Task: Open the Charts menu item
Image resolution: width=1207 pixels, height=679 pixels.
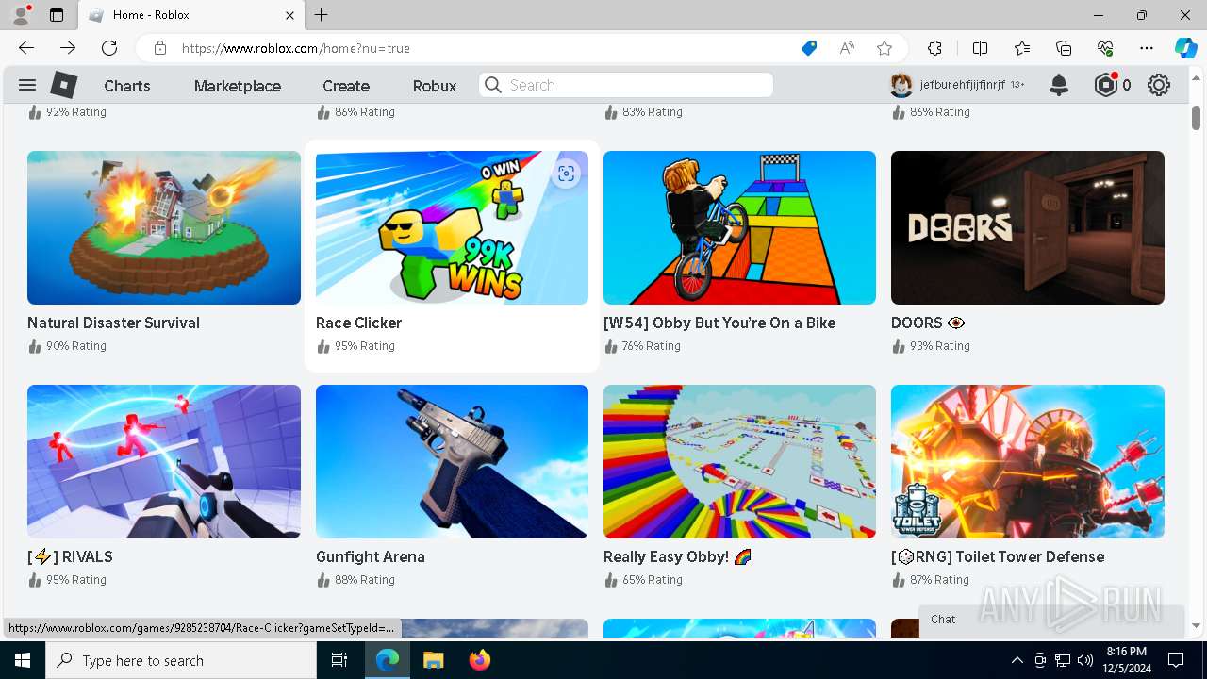Action: 127,86
